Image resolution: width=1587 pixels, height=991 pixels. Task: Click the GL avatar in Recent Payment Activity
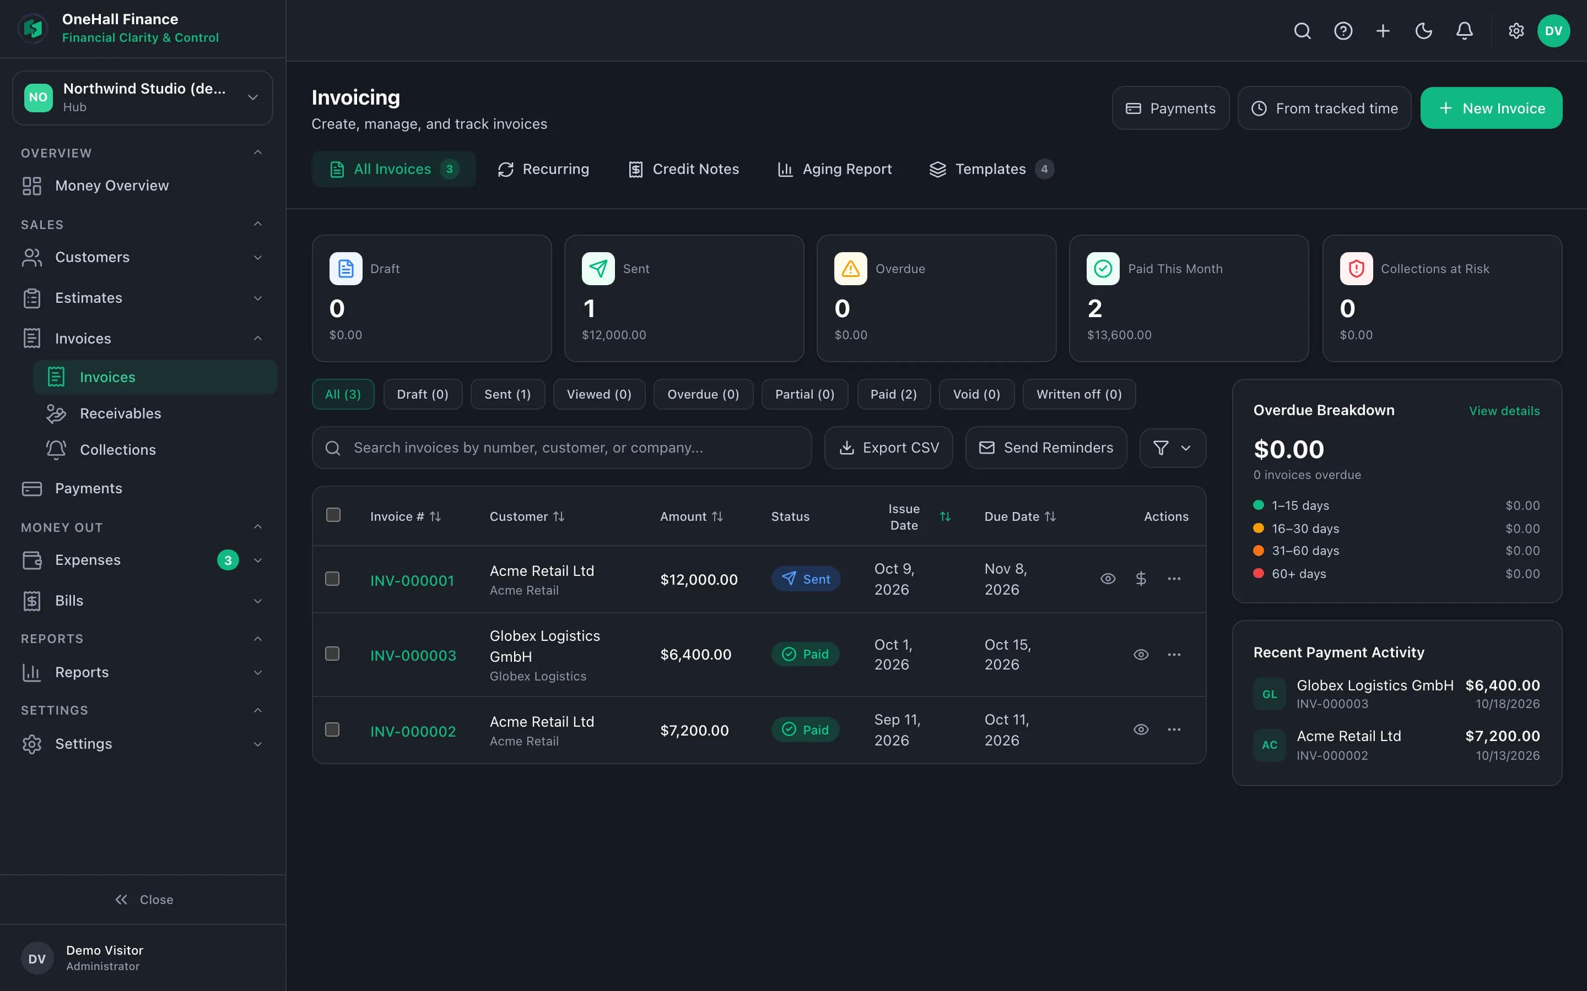click(1270, 694)
